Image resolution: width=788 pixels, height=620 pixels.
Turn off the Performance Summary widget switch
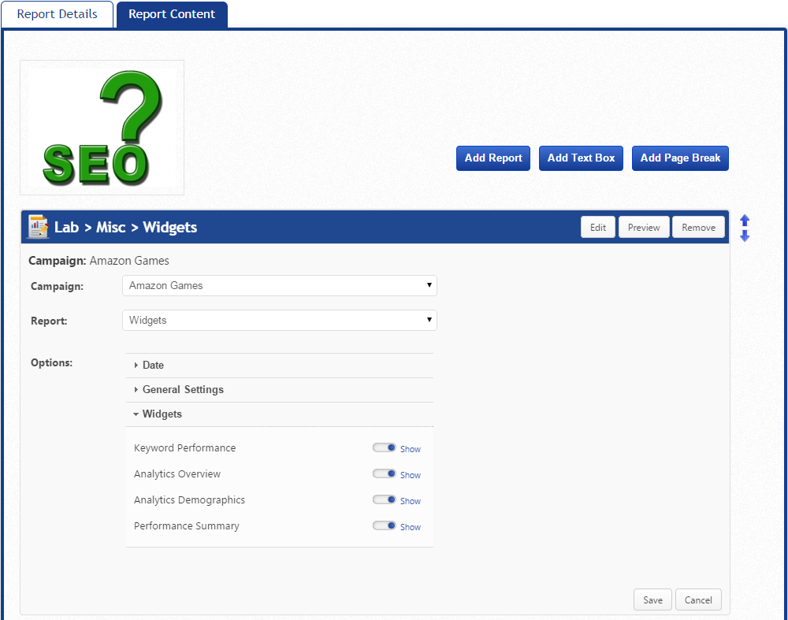tap(385, 525)
